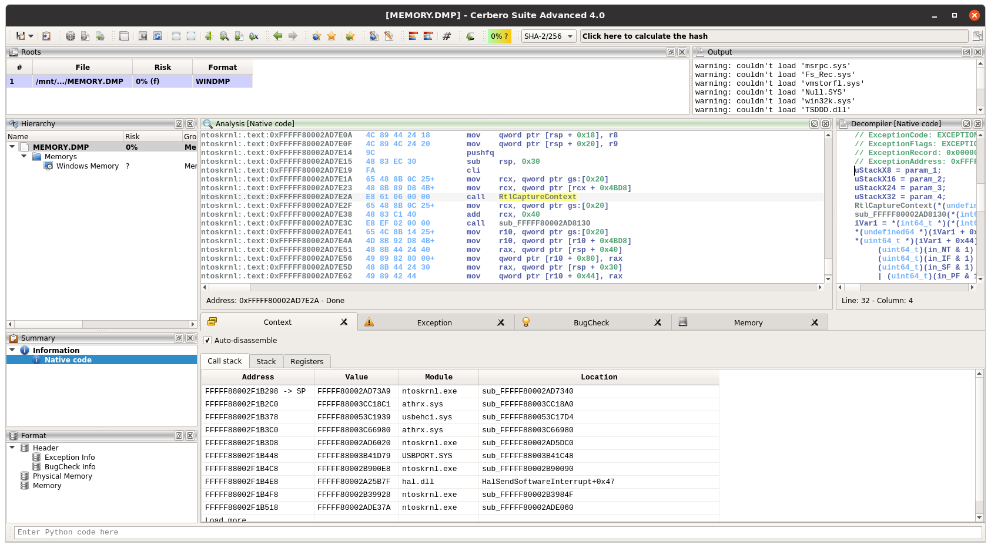
Task: Click the Format column header in Roots
Action: 222,68
